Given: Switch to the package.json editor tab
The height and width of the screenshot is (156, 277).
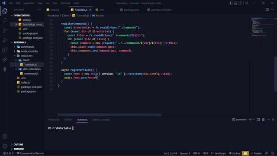Looking at the screenshot, I should [x=131, y=10].
